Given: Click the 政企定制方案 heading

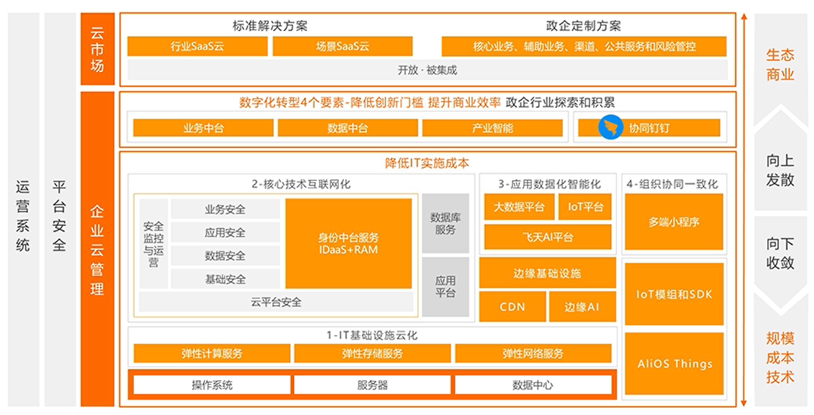Looking at the screenshot, I should click(x=584, y=26).
